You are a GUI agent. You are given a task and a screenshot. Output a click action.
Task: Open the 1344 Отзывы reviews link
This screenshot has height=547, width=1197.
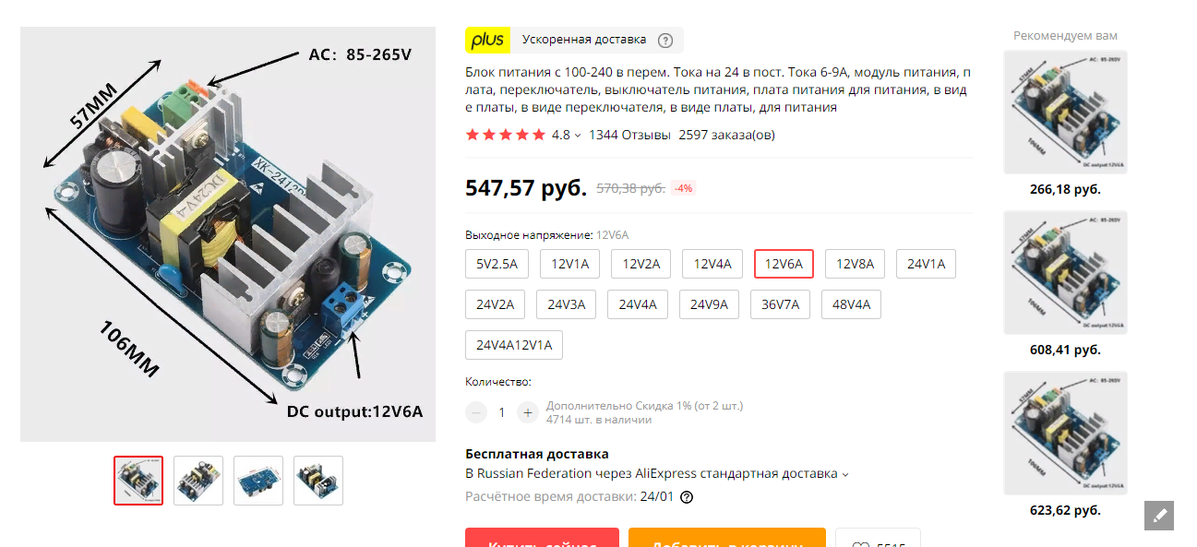[x=629, y=135]
